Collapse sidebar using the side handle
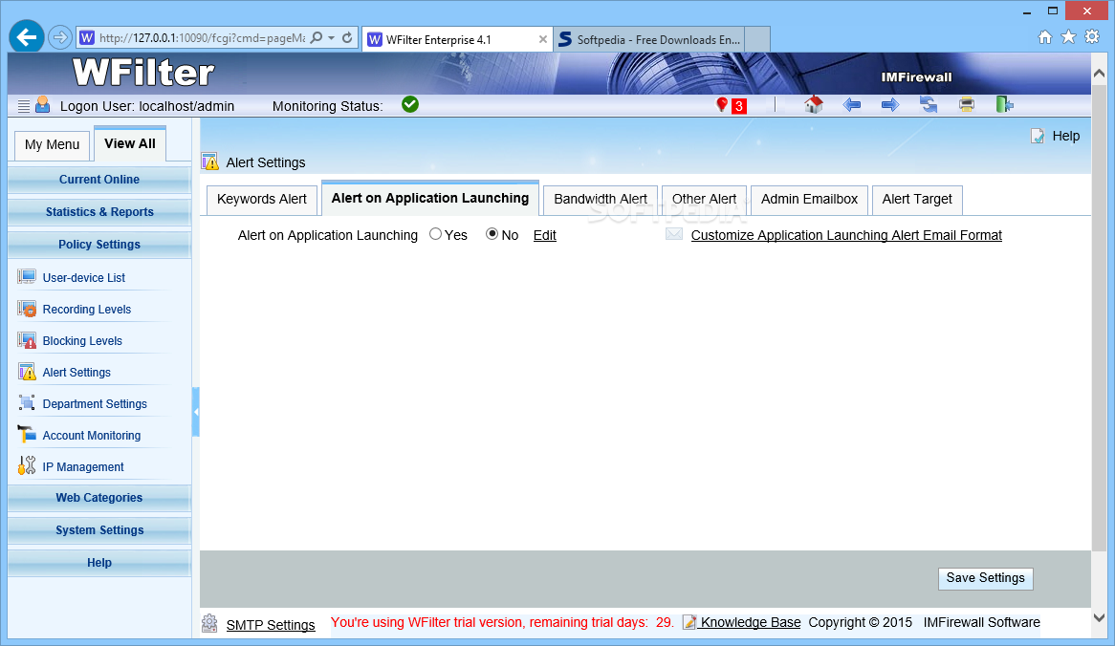The image size is (1115, 646). tap(195, 412)
